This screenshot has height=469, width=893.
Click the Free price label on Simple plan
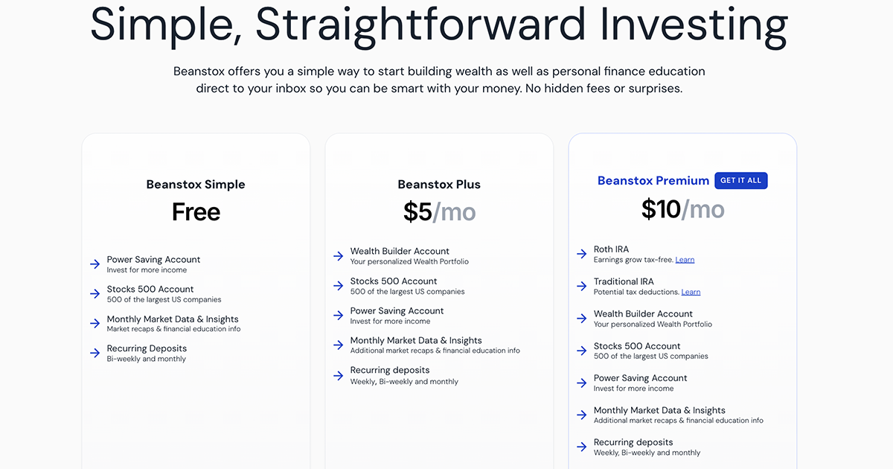pyautogui.click(x=196, y=211)
